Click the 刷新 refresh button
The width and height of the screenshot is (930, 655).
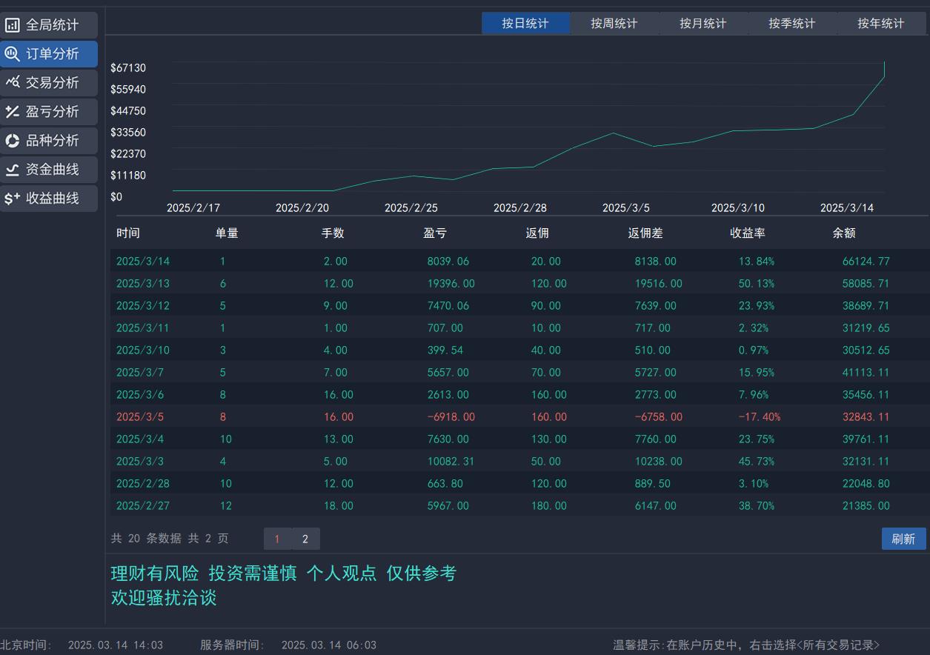(903, 539)
